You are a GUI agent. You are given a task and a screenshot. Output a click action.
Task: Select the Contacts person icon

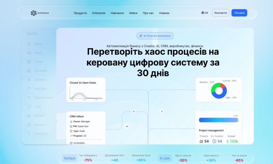tap(29, 80)
